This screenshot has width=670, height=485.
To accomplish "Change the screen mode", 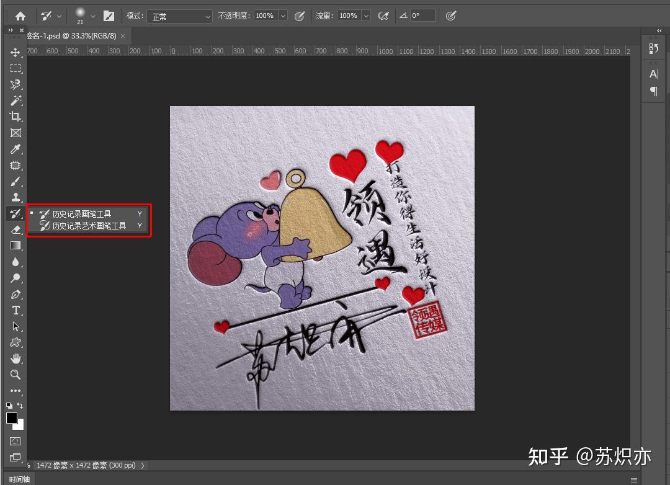I will pyautogui.click(x=16, y=458).
